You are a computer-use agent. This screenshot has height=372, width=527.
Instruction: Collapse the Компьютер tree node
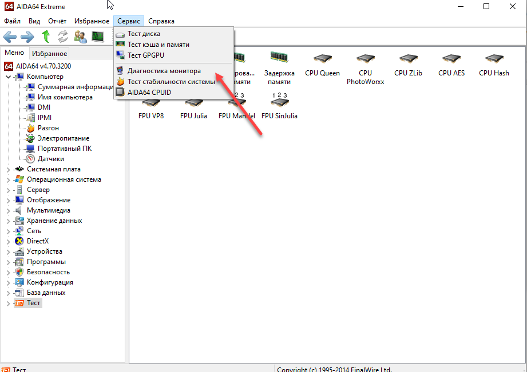(x=9, y=77)
